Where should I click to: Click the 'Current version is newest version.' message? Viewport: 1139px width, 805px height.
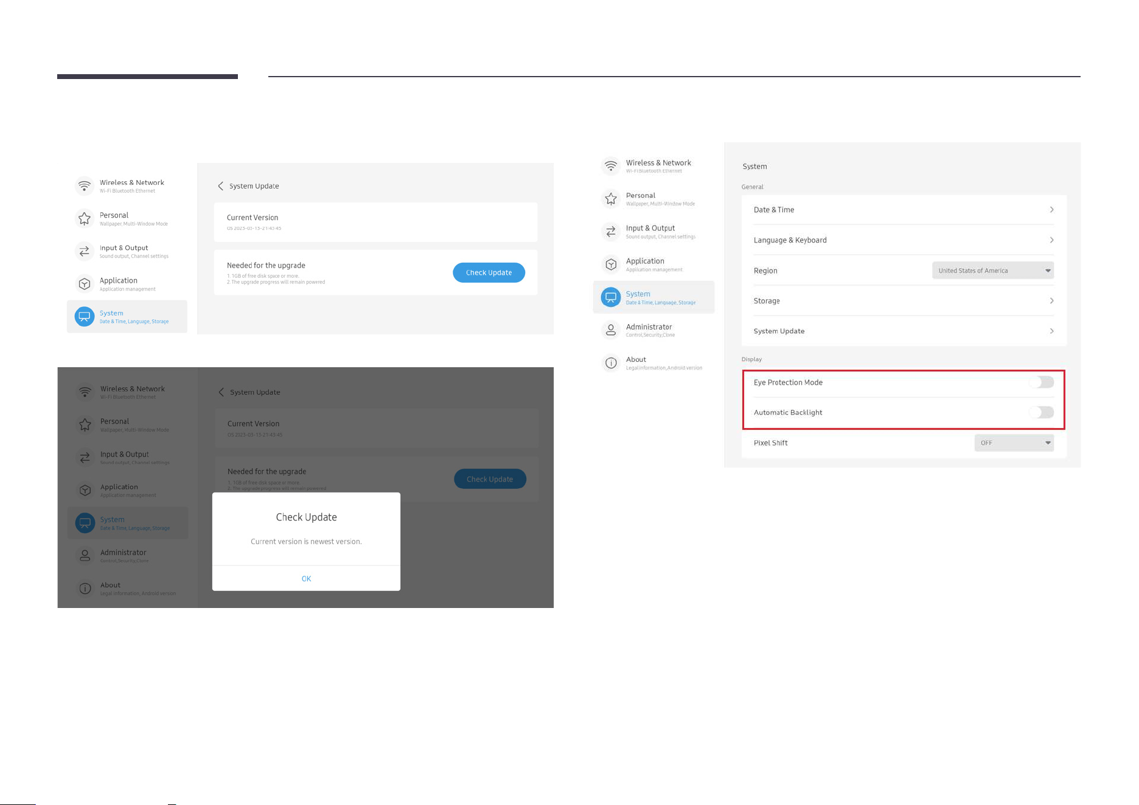(306, 542)
